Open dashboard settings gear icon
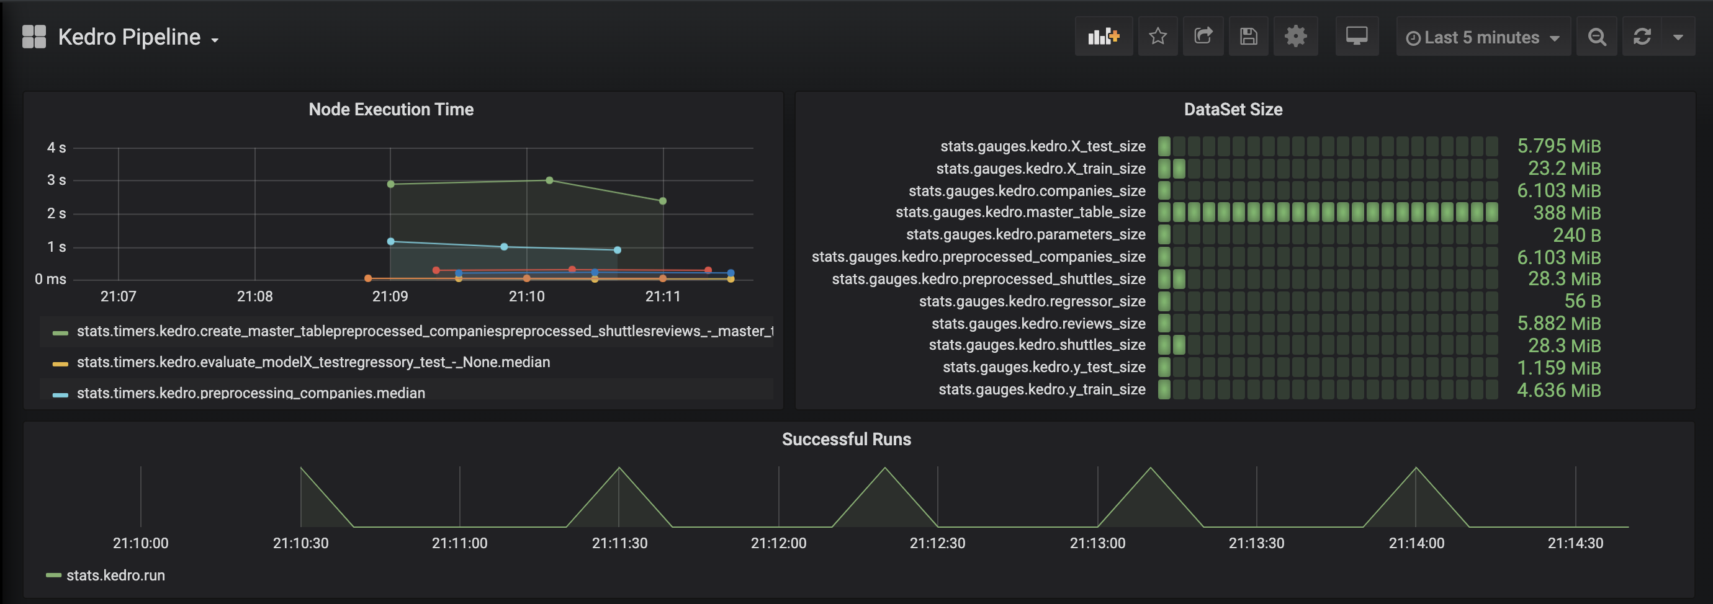The image size is (1713, 604). (x=1295, y=37)
